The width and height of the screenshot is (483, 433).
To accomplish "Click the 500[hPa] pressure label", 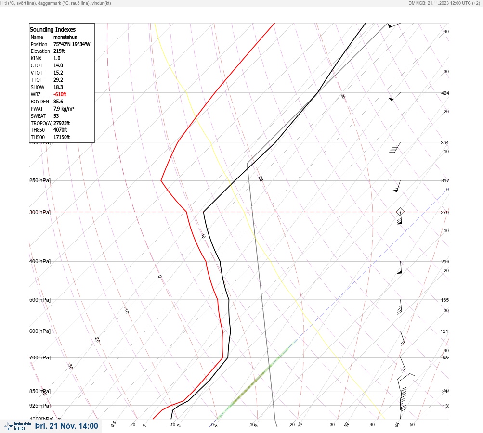I will point(40,300).
